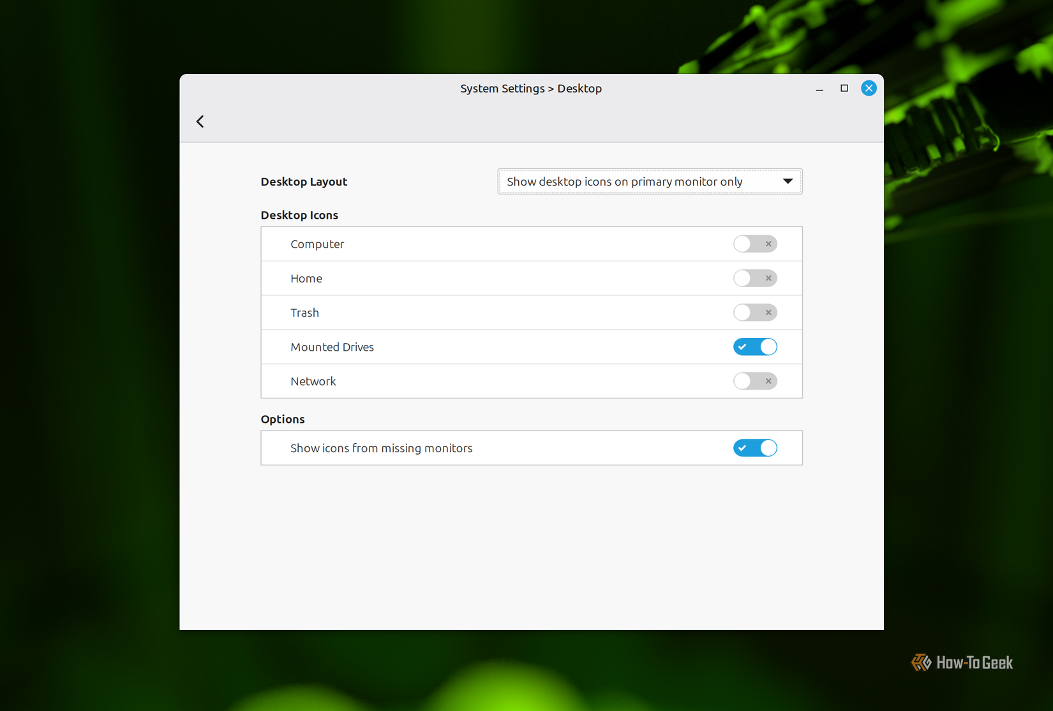Click the Desktop Icons section heading
1053x711 pixels.
pyautogui.click(x=299, y=215)
